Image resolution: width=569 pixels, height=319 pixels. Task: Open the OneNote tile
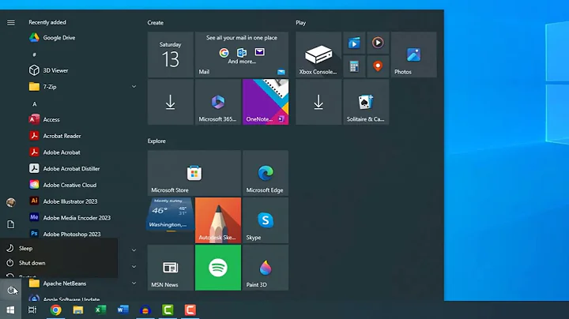[266, 102]
